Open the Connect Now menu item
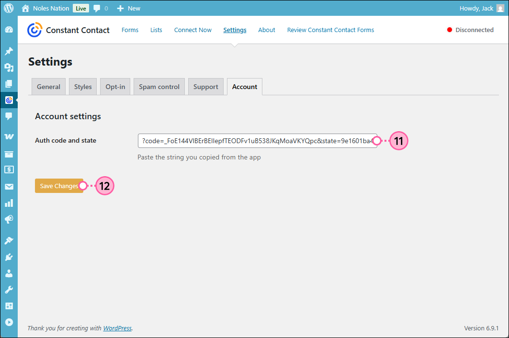Image resolution: width=509 pixels, height=338 pixels. tap(192, 30)
